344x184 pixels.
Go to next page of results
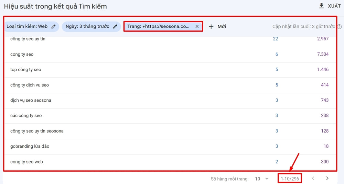click(327, 178)
